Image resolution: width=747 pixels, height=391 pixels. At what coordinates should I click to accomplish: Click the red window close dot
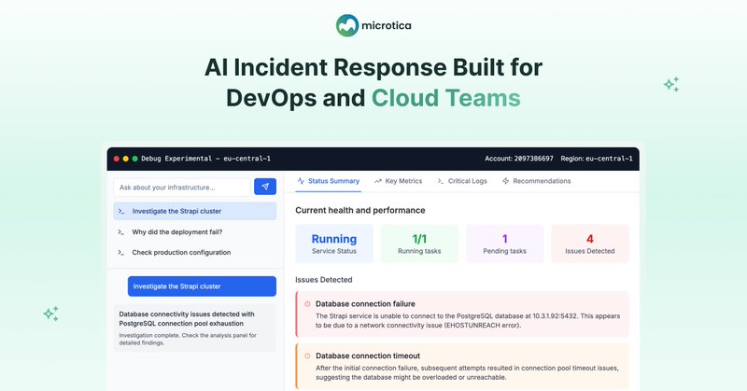(x=116, y=159)
